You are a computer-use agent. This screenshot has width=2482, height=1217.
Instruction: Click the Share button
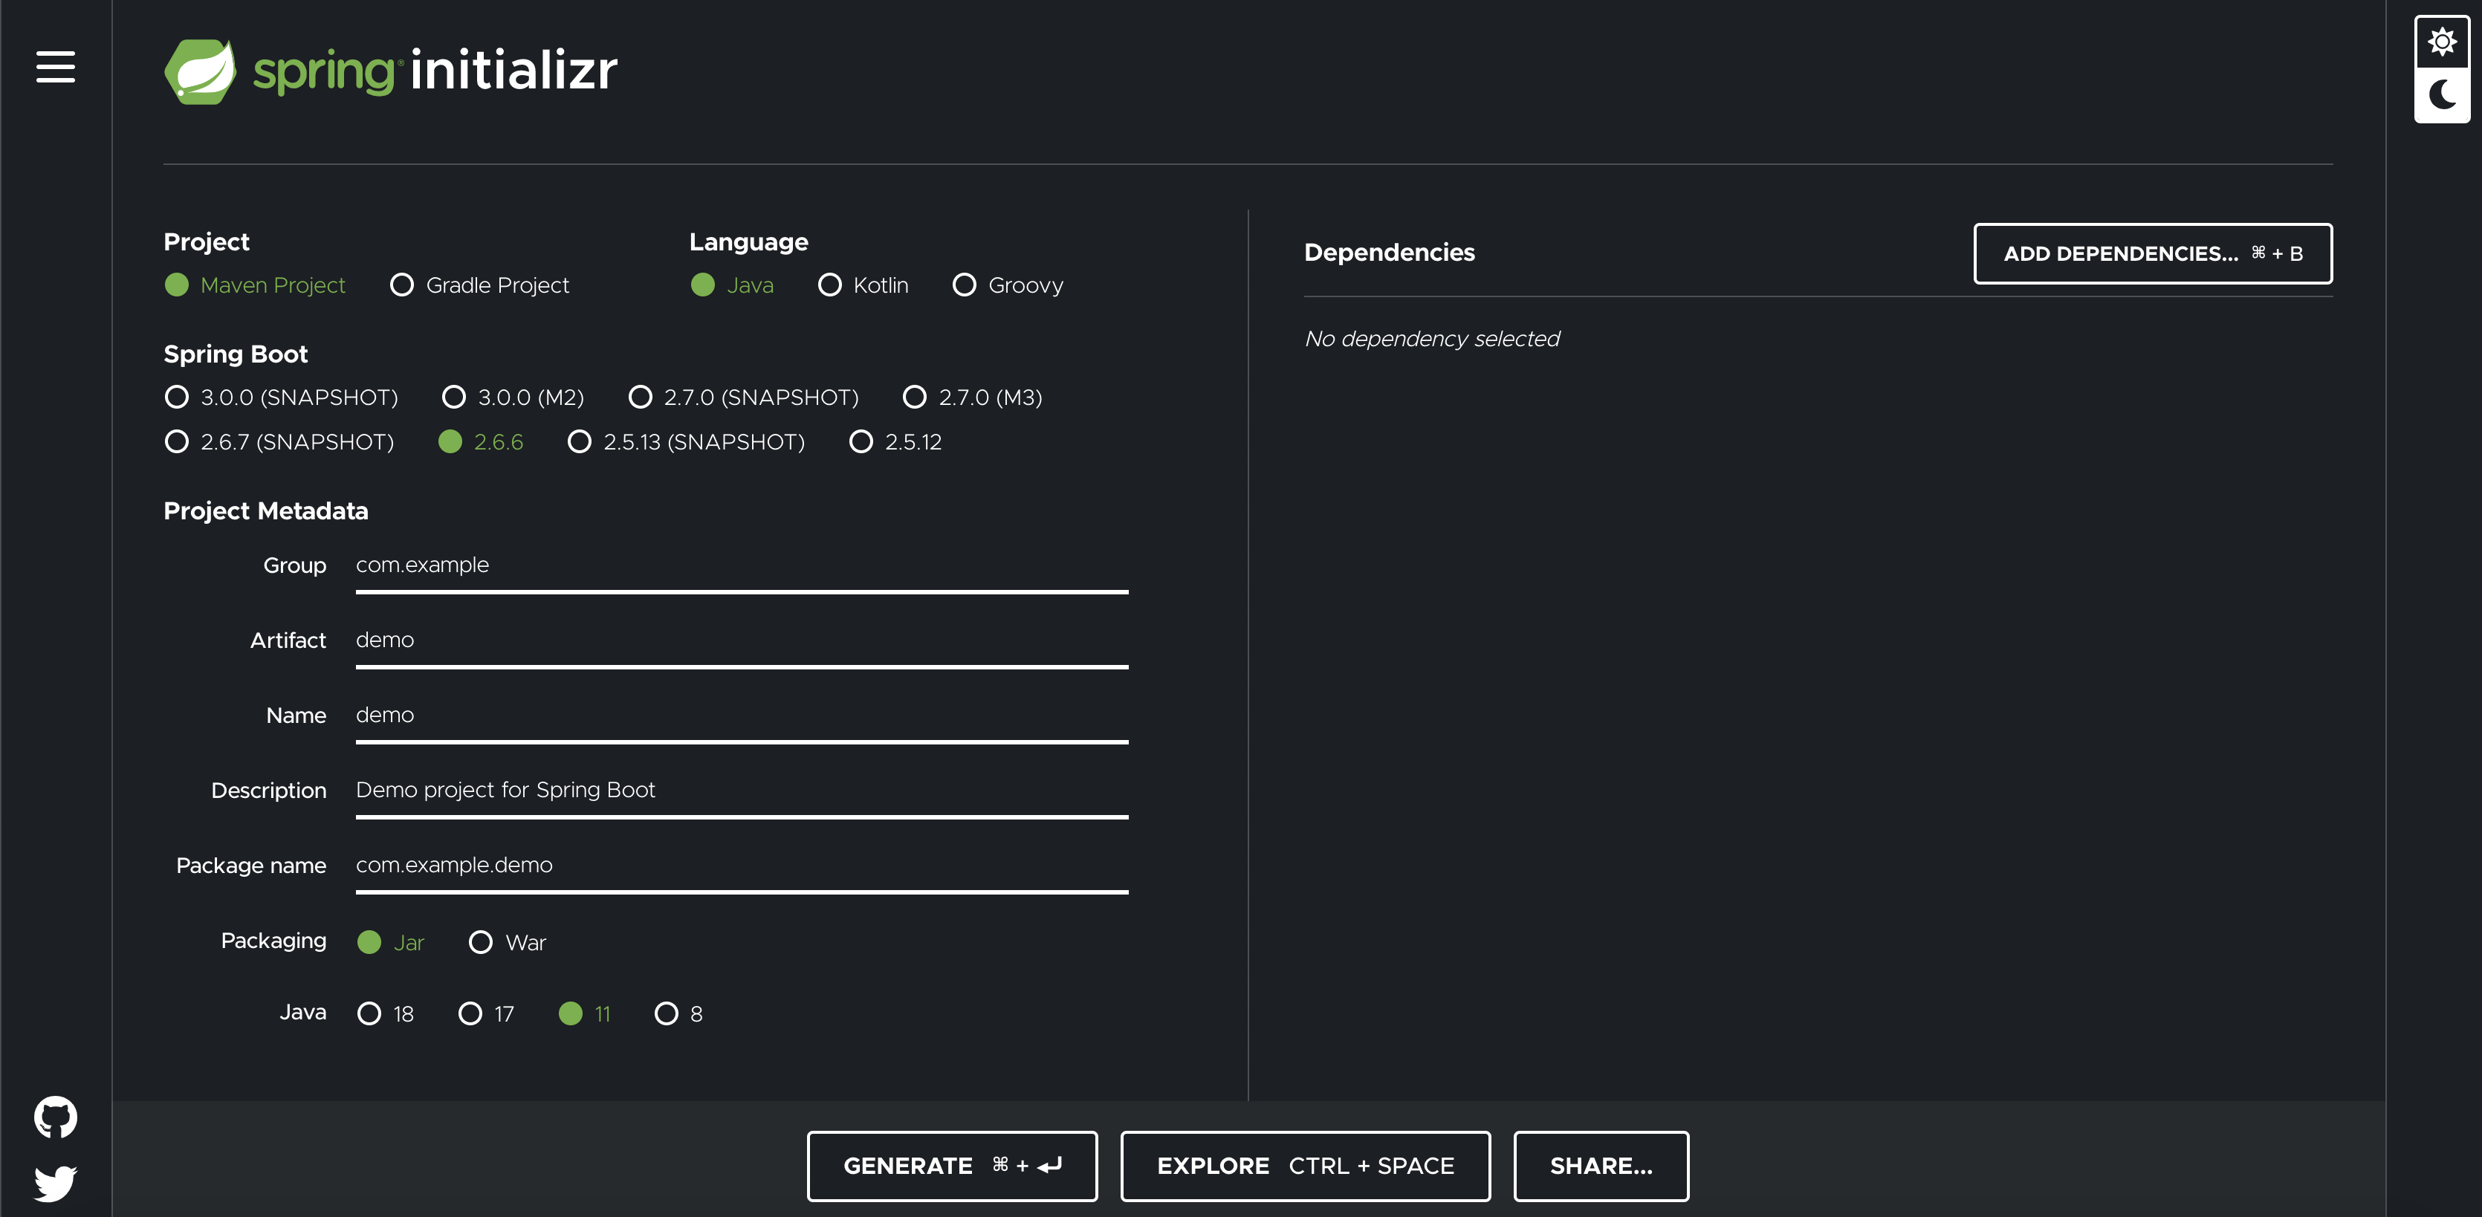(1601, 1166)
